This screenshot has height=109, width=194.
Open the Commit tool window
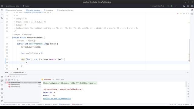coord(2,14)
